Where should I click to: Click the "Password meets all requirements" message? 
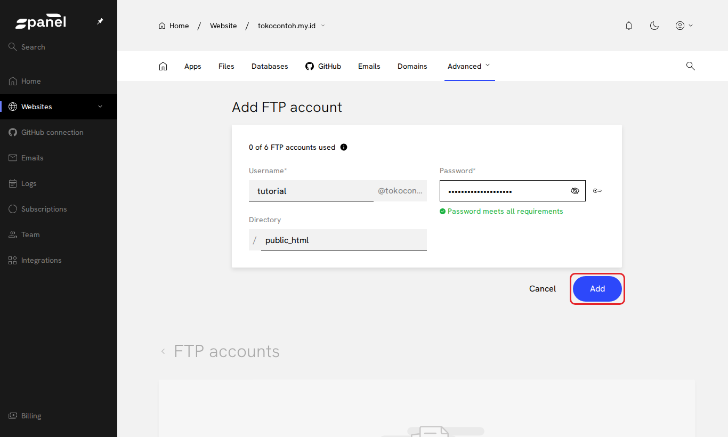click(501, 212)
